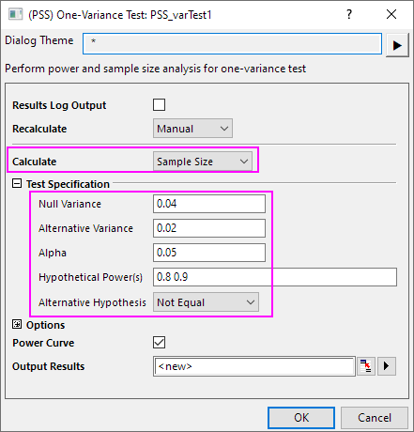The image size is (414, 432).
Task: Click the Output Results range selection icon
Action: [366, 366]
